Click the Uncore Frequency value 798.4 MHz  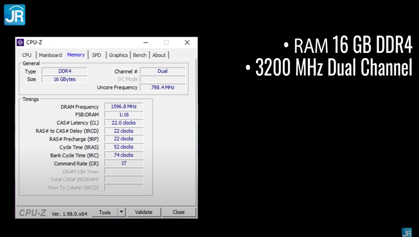[x=162, y=87]
